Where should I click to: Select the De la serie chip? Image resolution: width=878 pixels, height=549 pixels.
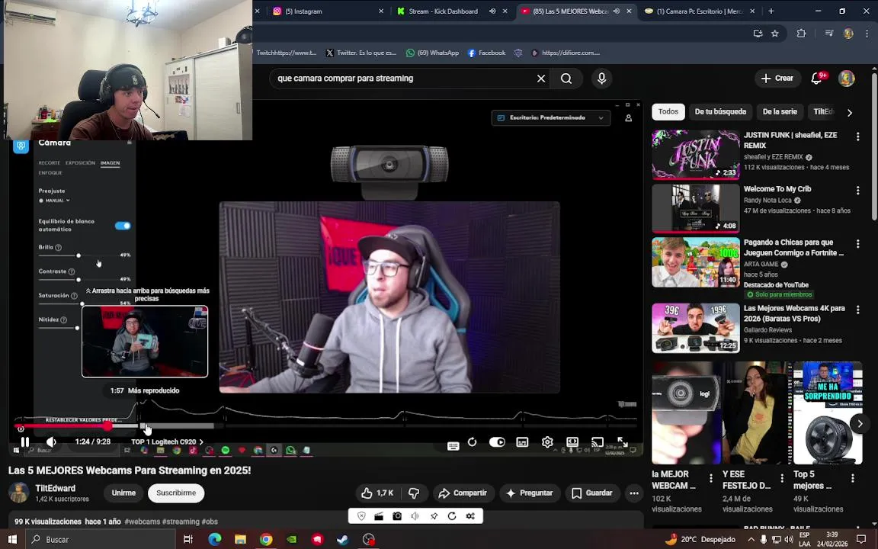[x=780, y=111]
